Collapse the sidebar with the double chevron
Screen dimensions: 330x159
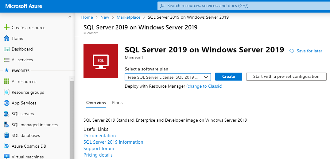(x=70, y=17)
